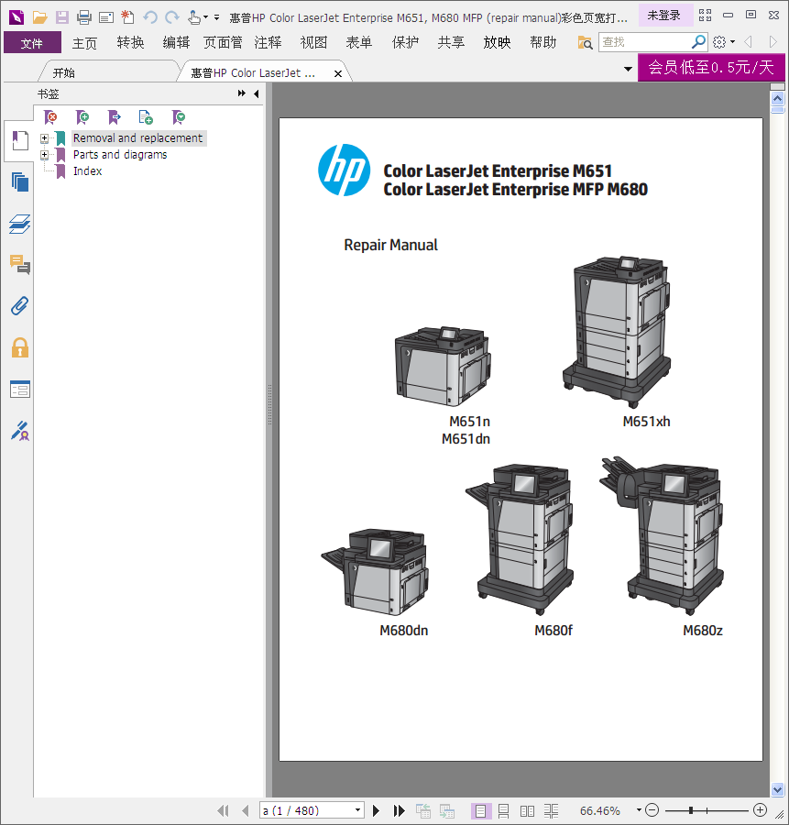789x825 pixels.
Task: Expand the Removal and replacement bookmark
Action: [44, 138]
